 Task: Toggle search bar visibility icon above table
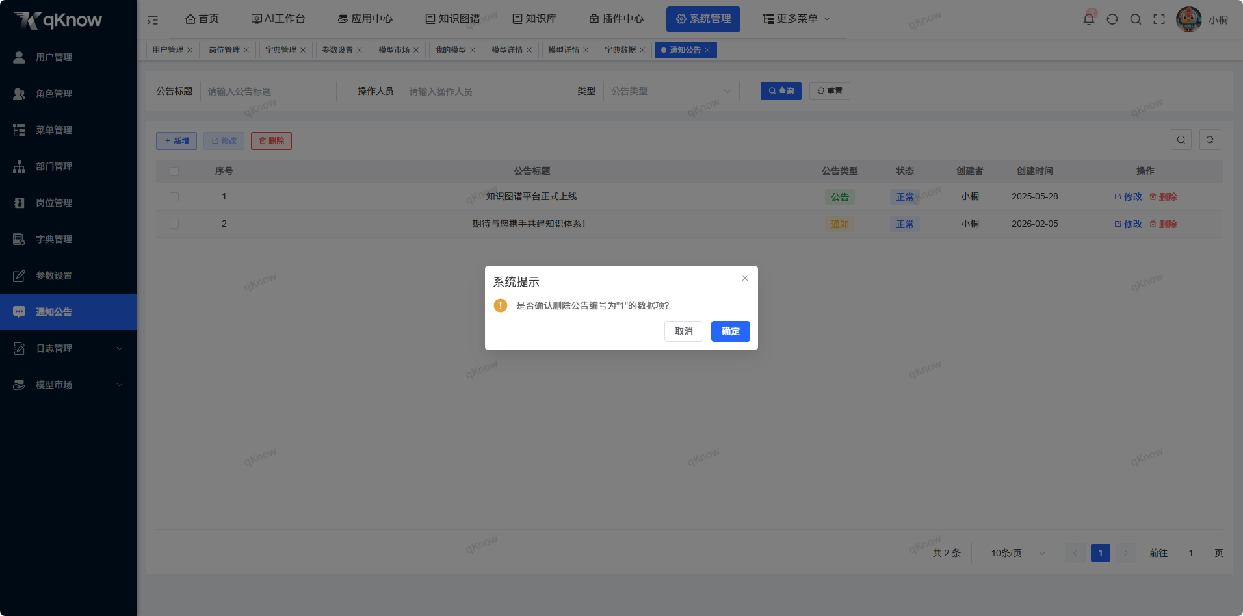[x=1181, y=140]
